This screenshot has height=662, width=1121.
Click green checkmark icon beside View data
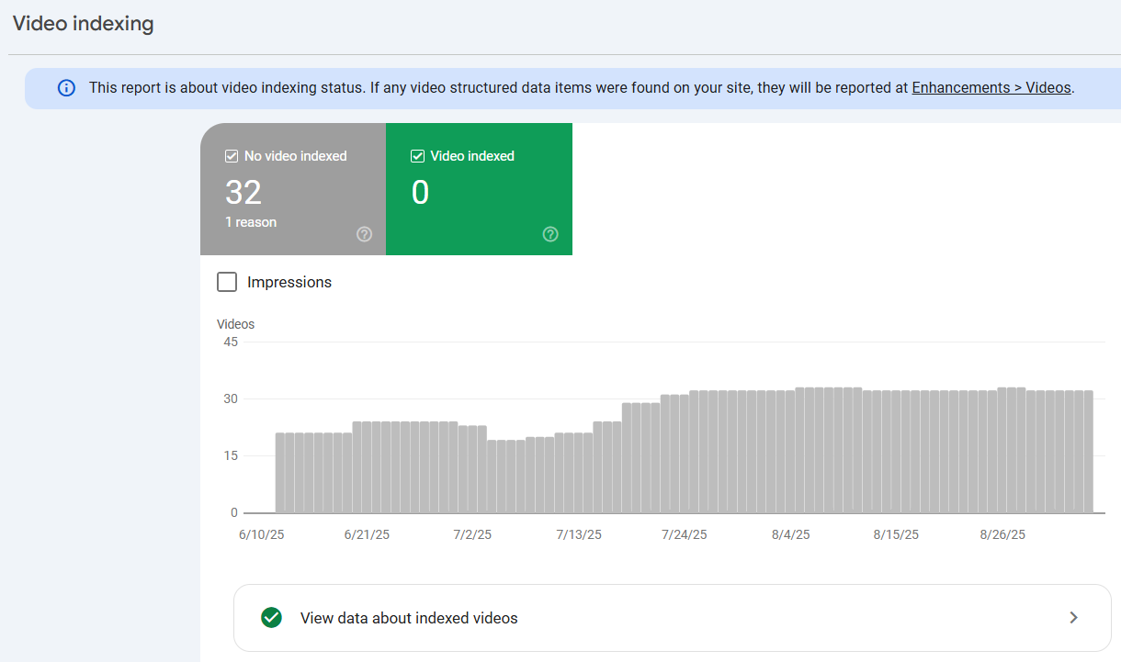tap(271, 618)
